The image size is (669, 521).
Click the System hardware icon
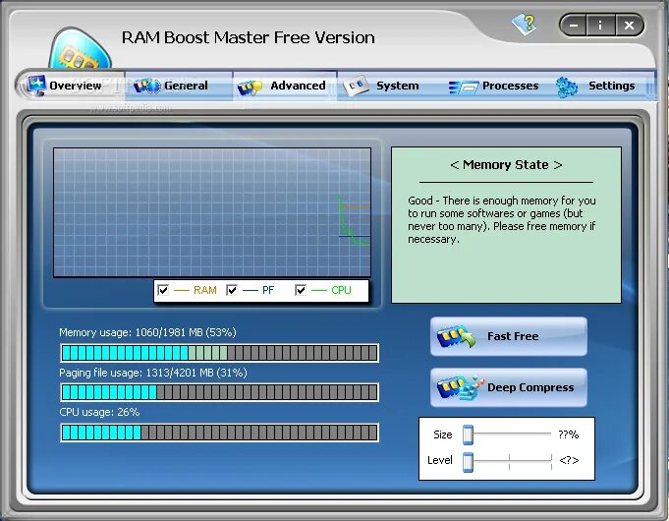click(x=356, y=86)
